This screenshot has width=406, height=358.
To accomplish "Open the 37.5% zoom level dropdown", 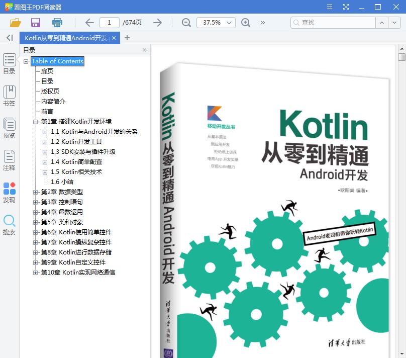I will 216,23.
